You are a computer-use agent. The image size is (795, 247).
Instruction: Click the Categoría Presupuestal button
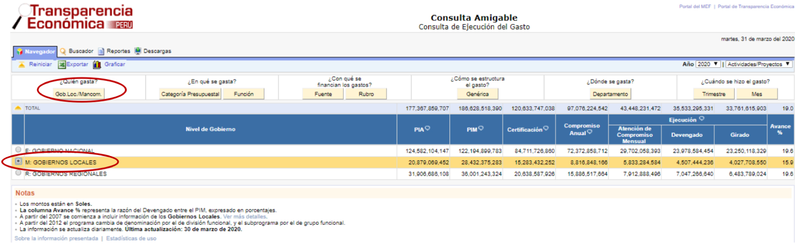point(190,94)
